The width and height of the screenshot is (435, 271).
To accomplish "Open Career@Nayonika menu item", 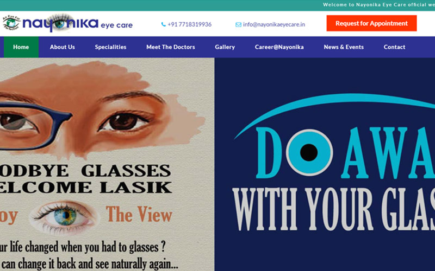I will click(x=279, y=47).
